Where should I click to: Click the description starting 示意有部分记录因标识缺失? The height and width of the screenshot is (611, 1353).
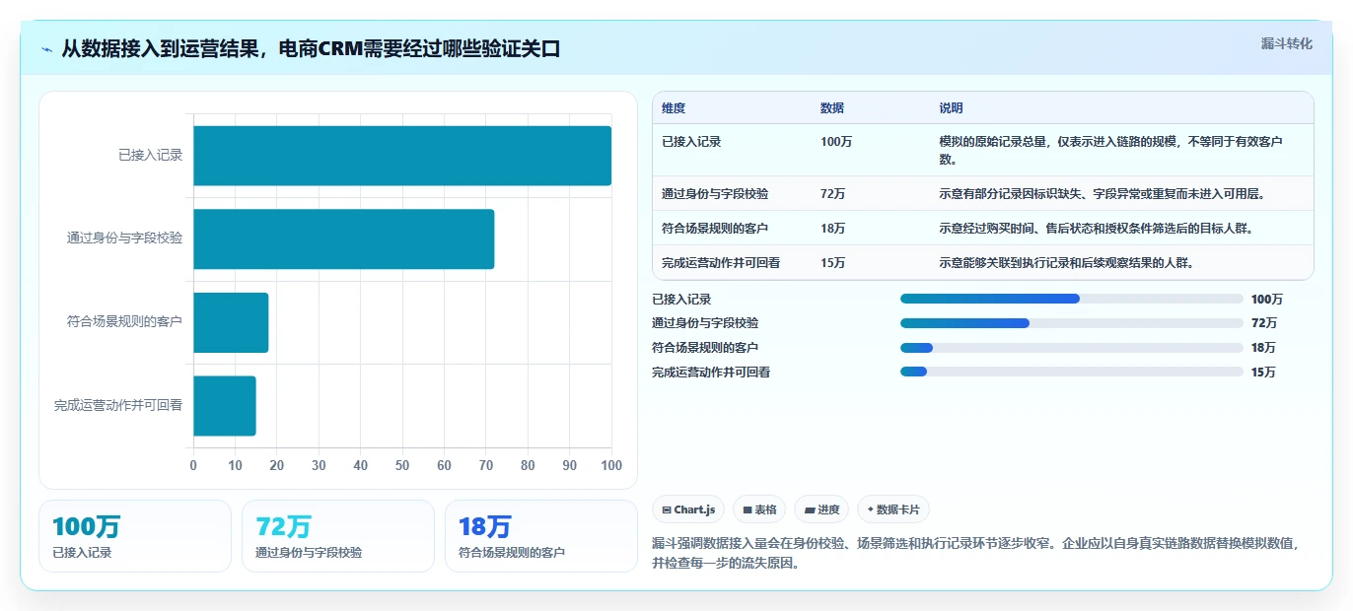(1102, 194)
